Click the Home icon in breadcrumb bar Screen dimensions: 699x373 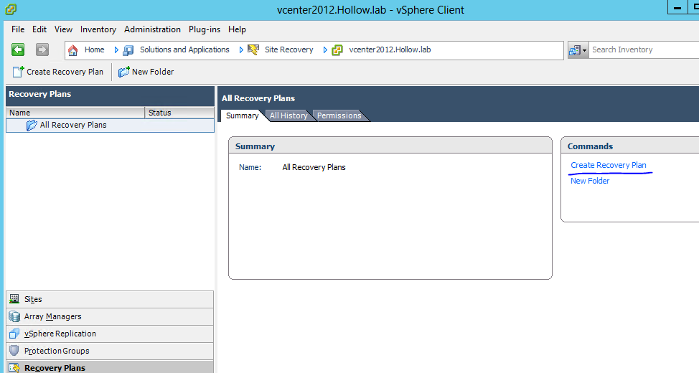(x=73, y=49)
